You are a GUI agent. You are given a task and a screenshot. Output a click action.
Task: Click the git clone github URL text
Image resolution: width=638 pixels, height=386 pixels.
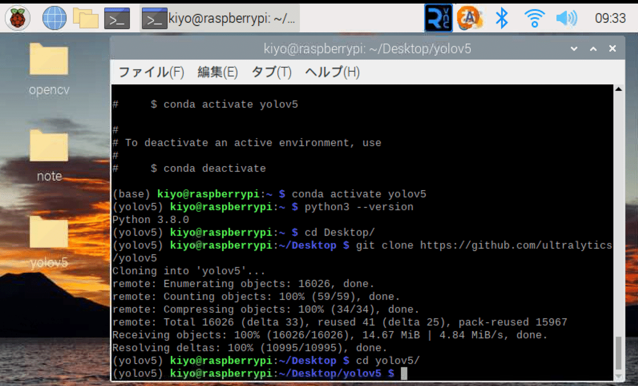tap(516, 245)
